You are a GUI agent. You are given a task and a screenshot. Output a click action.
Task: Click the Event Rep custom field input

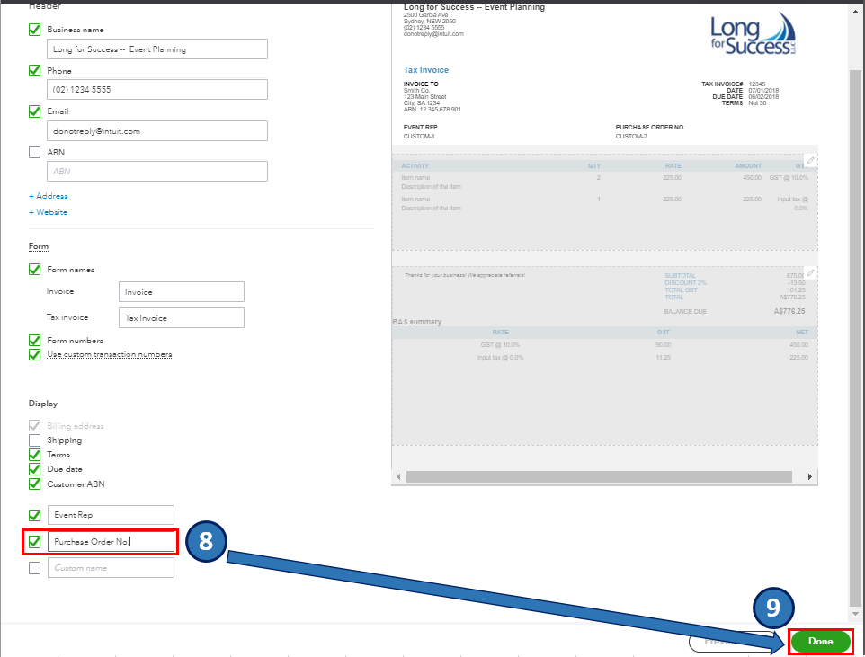[111, 515]
